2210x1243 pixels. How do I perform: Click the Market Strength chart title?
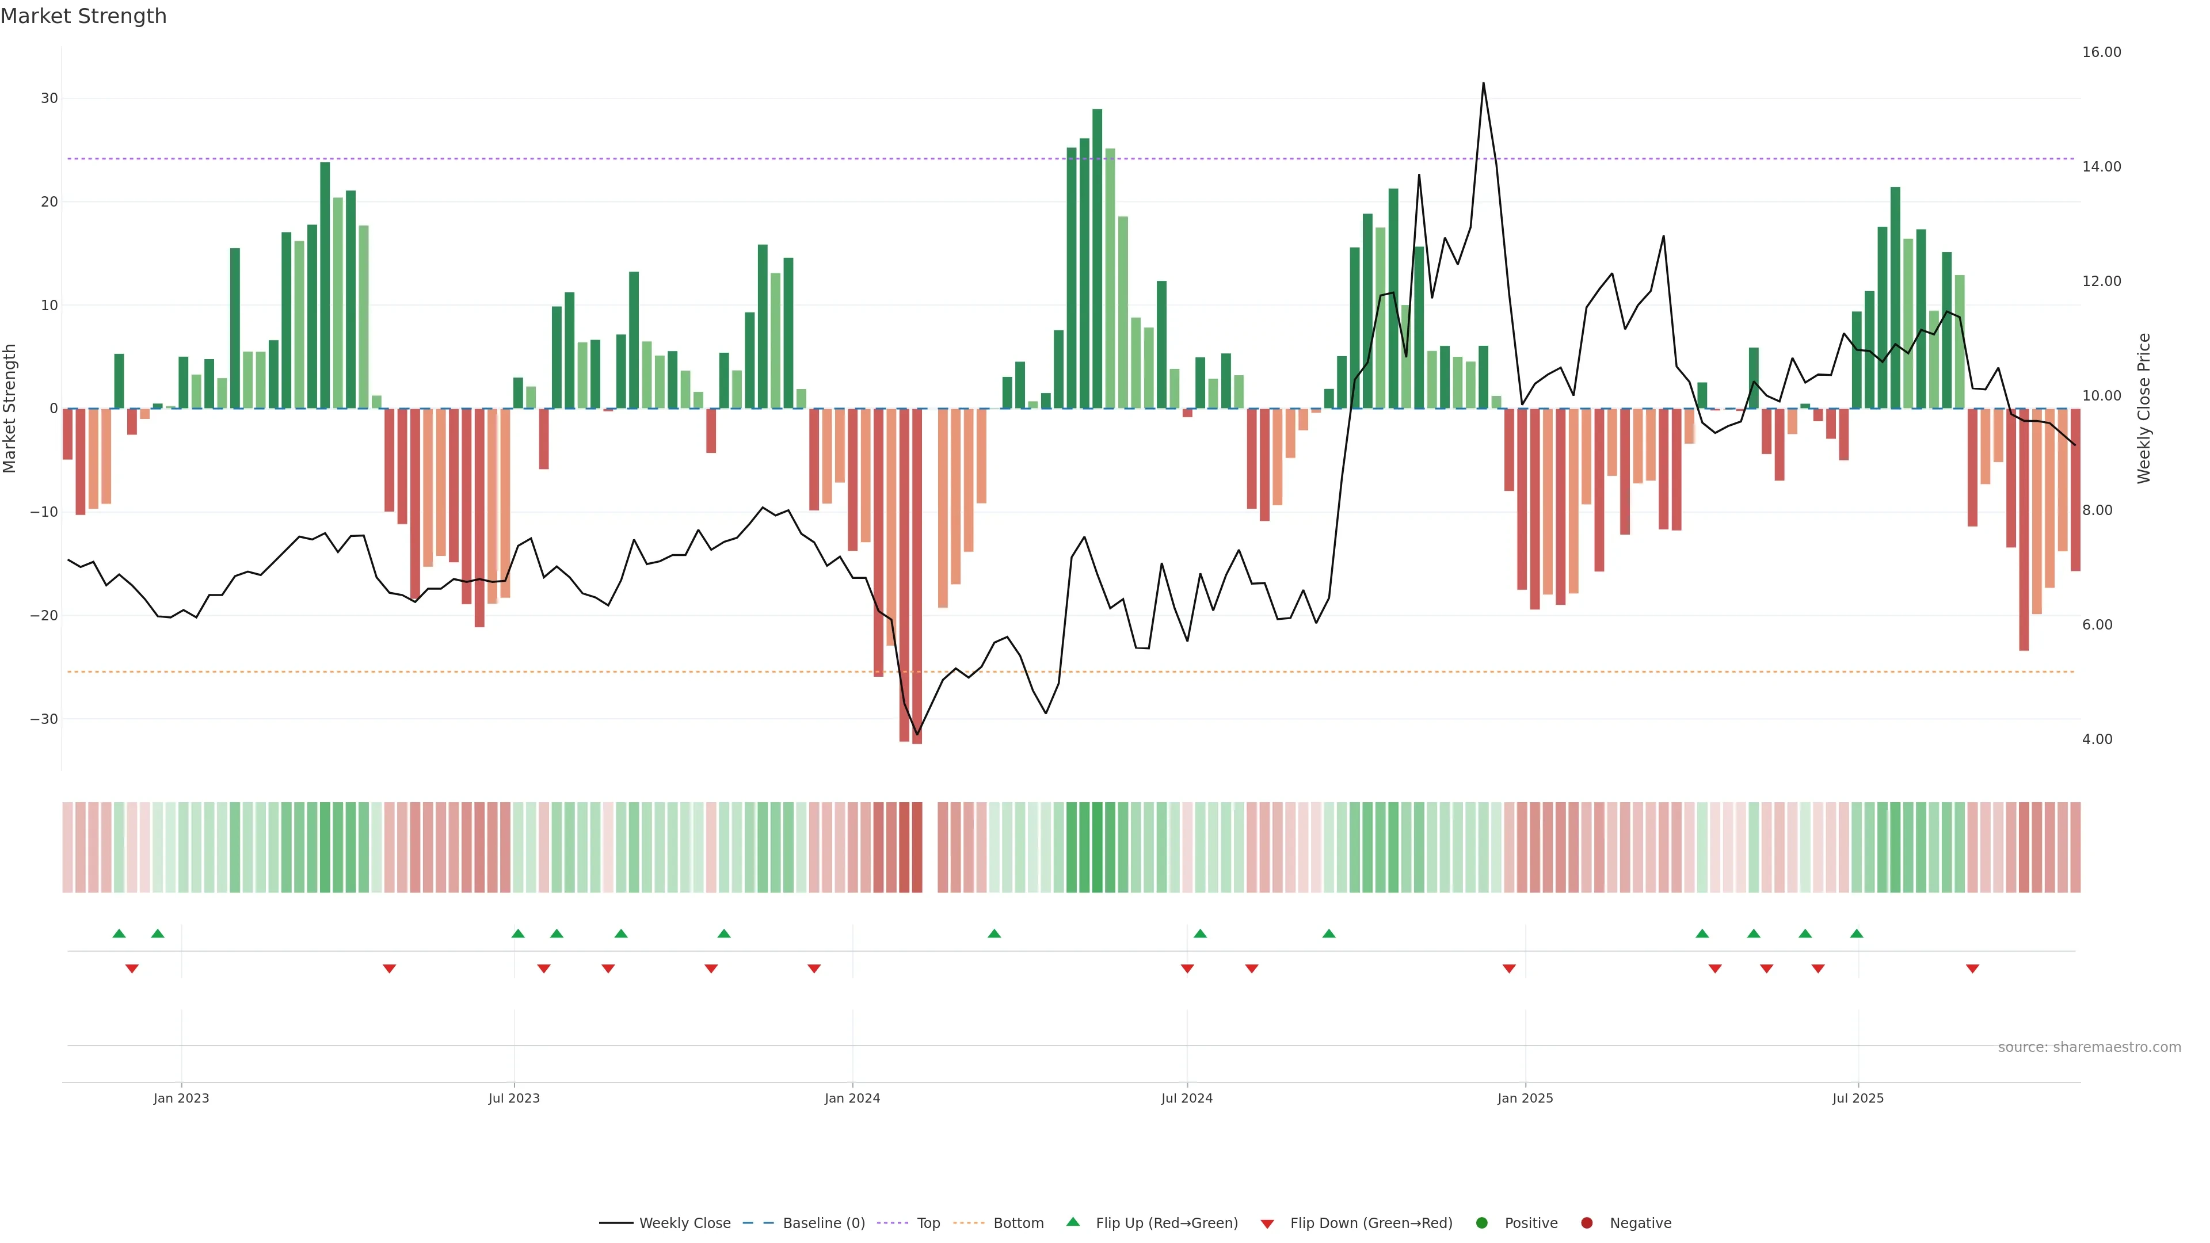(83, 16)
